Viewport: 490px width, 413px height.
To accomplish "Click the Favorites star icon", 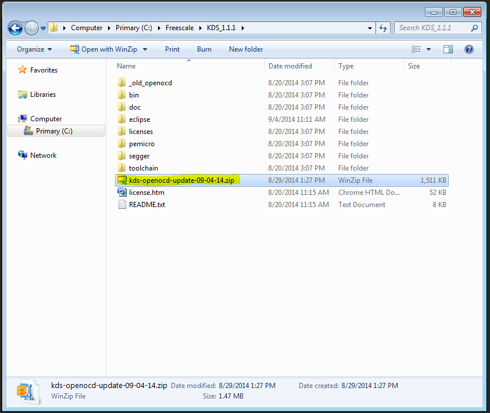I will (x=22, y=70).
